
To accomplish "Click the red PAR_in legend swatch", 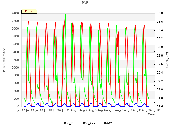I will [x=60, y=123].
